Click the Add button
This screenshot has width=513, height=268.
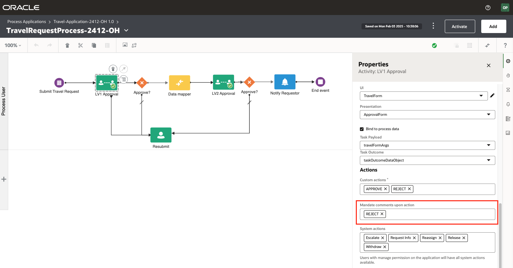click(493, 26)
